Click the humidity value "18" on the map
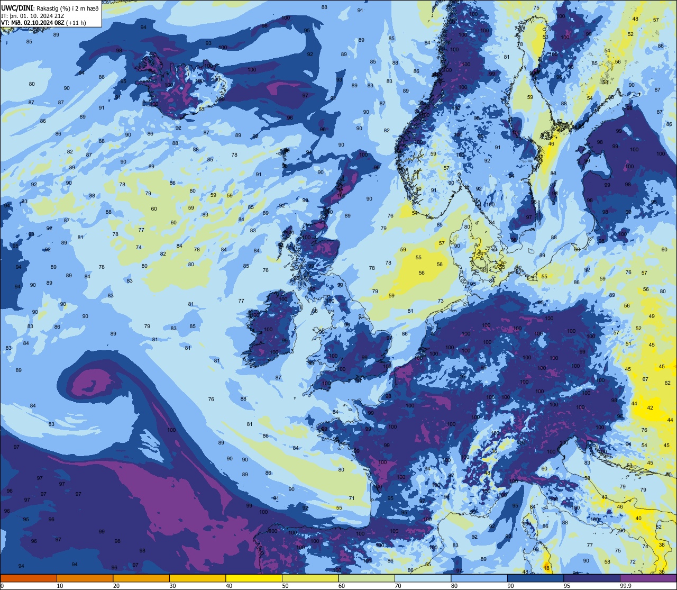Image resolution: width=677 pixels, height=590 pixels. coord(547,568)
